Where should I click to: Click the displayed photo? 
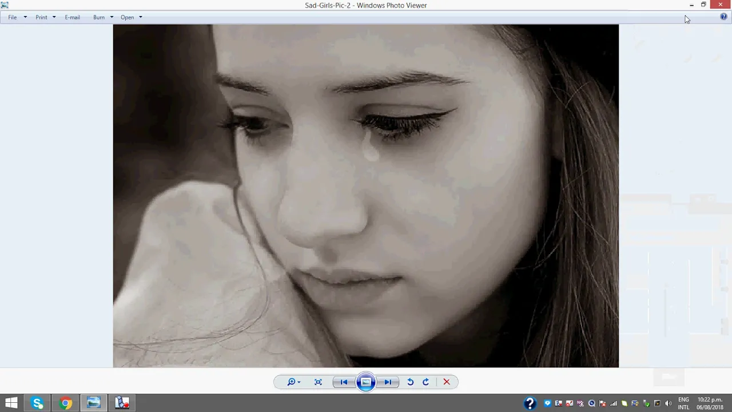coord(366,196)
